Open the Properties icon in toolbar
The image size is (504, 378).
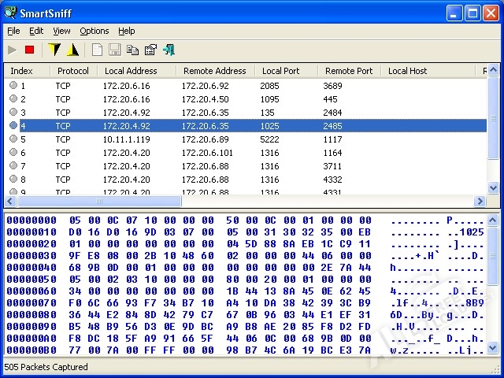click(150, 50)
